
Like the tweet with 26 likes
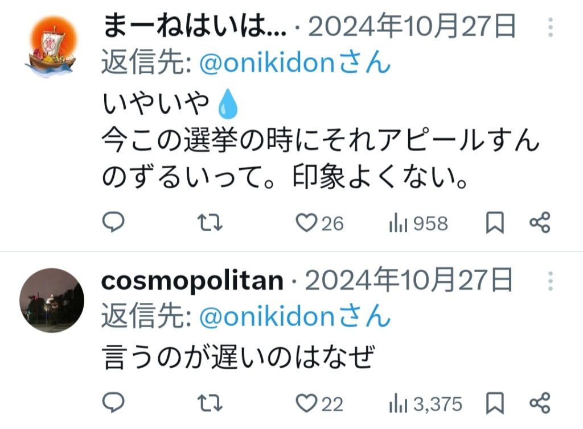pos(306,223)
